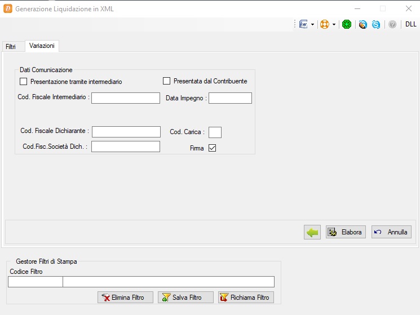Click the green back arrow button

(x=312, y=232)
